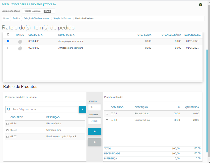Click the double left arrow remove button
210x163 pixels.
click(x=94, y=142)
